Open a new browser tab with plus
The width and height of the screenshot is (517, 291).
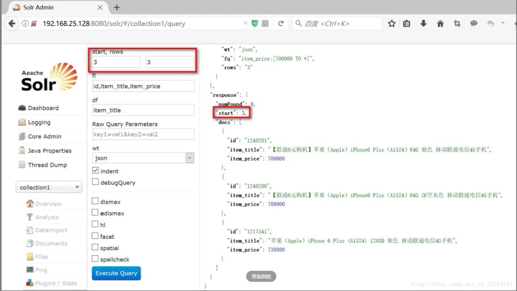click(117, 7)
